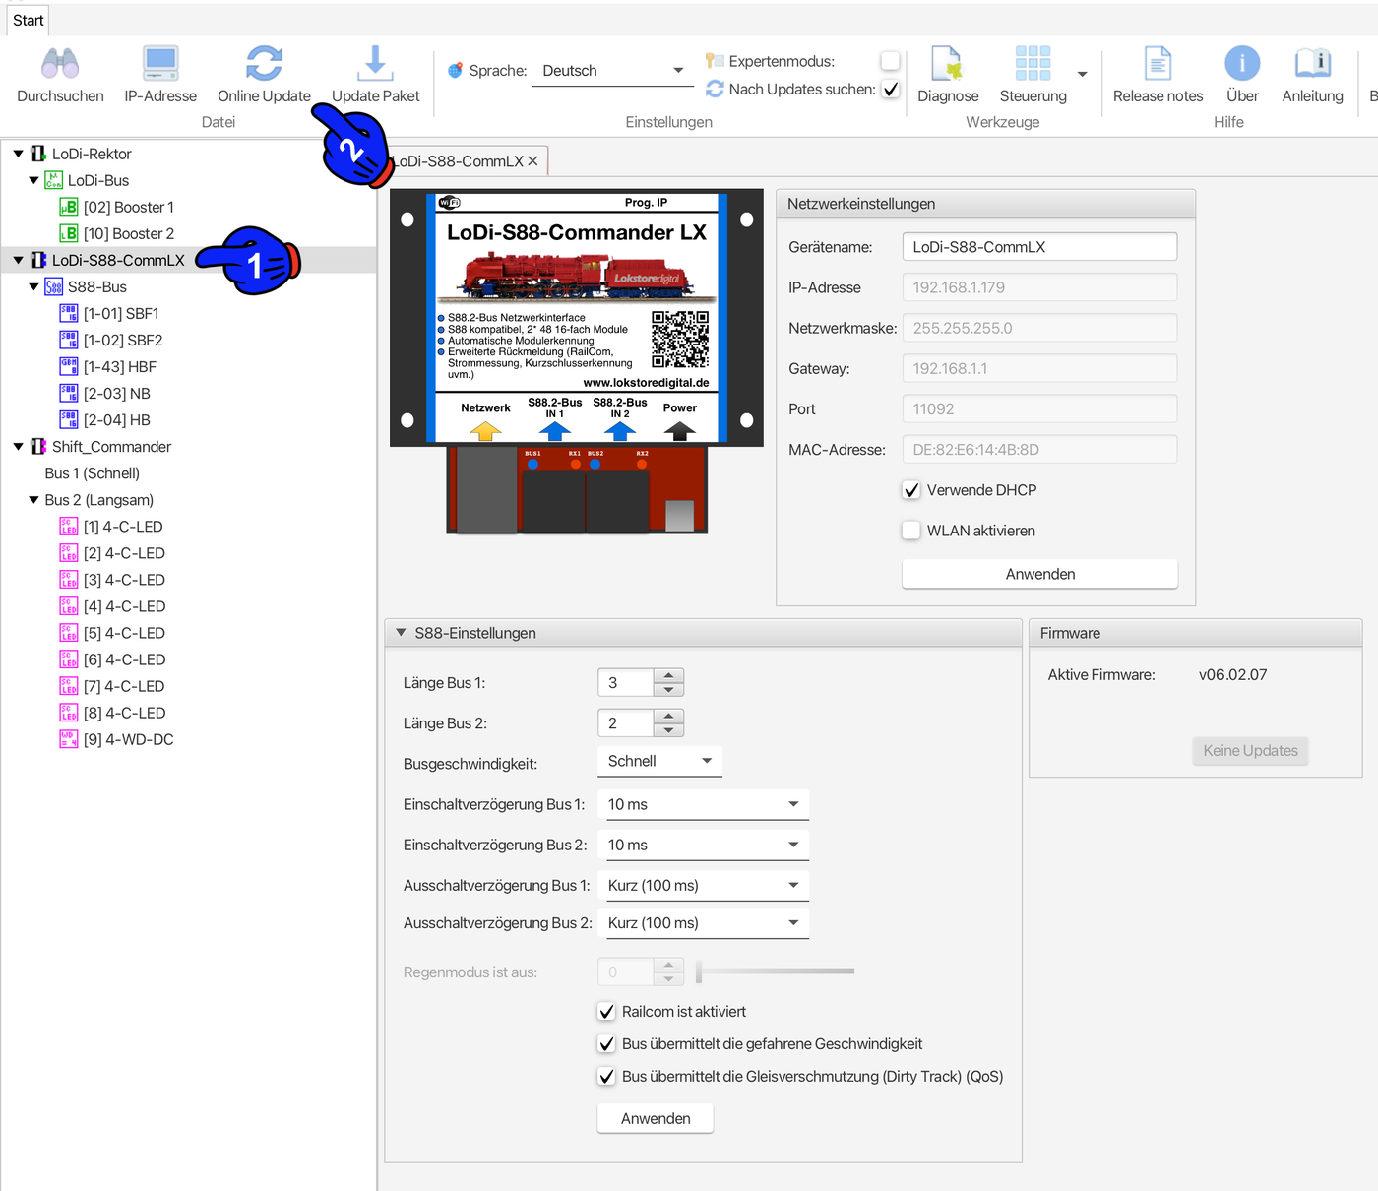Open the Busgeschwindigkeit dropdown
Viewport: 1378px width, 1191px height.
click(659, 762)
